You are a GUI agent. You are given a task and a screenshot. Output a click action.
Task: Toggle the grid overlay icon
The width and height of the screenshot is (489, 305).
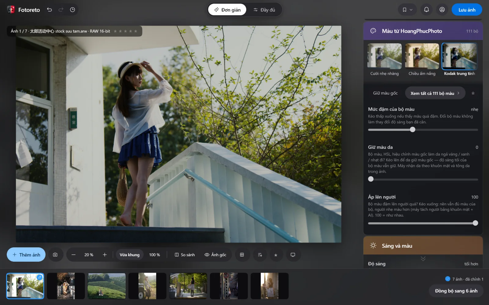click(242, 255)
